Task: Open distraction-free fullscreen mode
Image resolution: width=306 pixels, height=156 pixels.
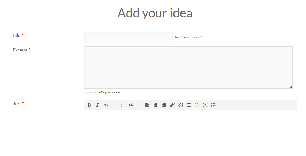Action: click(x=205, y=105)
